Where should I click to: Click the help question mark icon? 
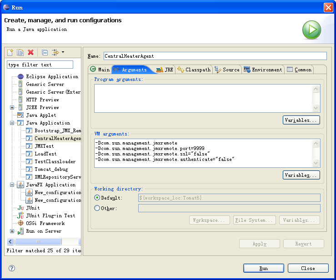coord(12,268)
